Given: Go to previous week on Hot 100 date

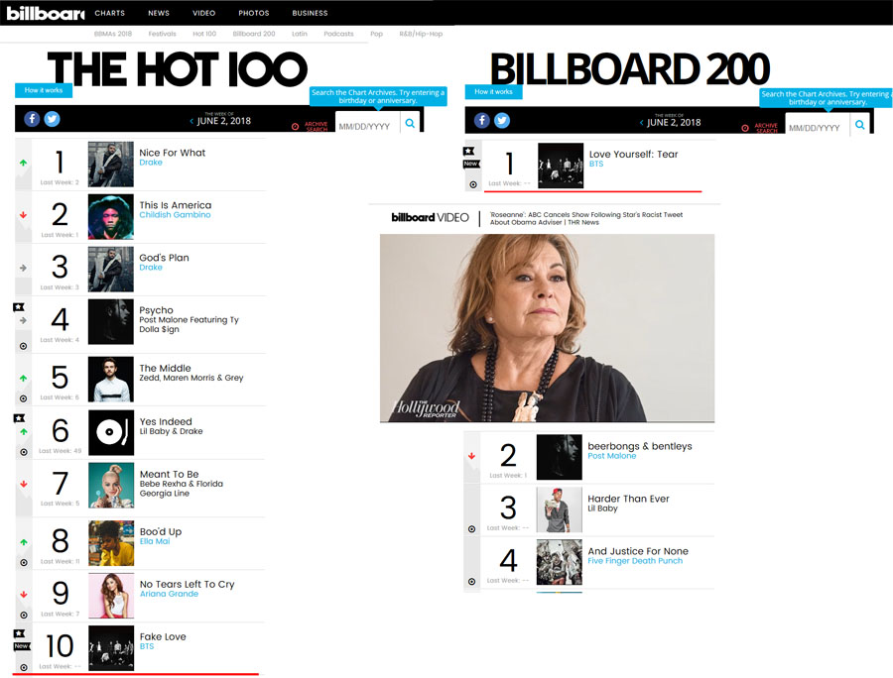Looking at the screenshot, I should tap(191, 121).
